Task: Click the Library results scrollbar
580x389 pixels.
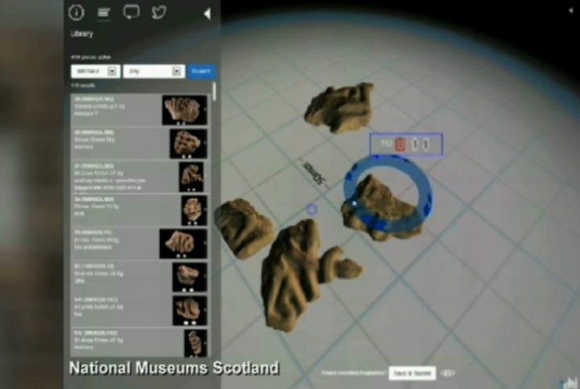Action: (214, 92)
